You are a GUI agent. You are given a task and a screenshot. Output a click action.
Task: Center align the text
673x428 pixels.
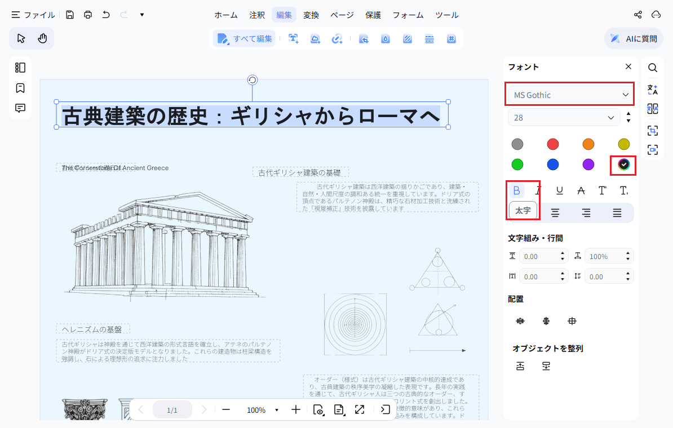tap(555, 213)
